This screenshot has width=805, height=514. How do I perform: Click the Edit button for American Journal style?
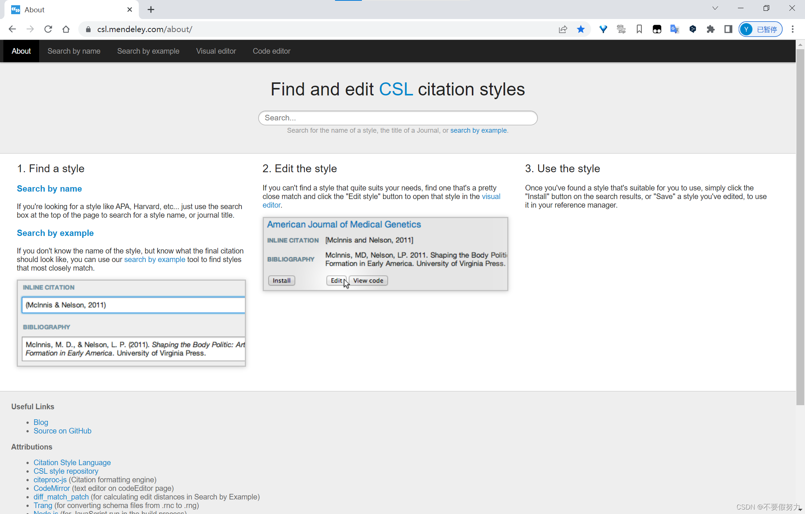click(x=336, y=280)
